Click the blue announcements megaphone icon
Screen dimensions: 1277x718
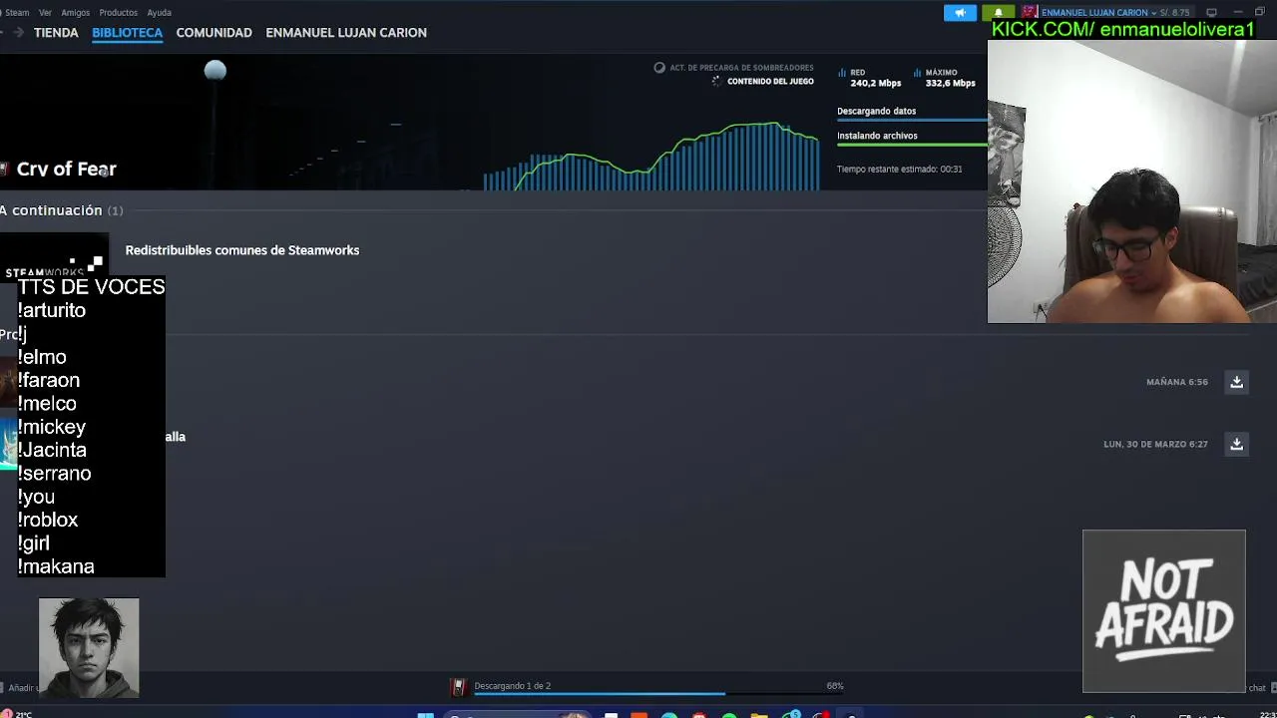click(x=960, y=12)
